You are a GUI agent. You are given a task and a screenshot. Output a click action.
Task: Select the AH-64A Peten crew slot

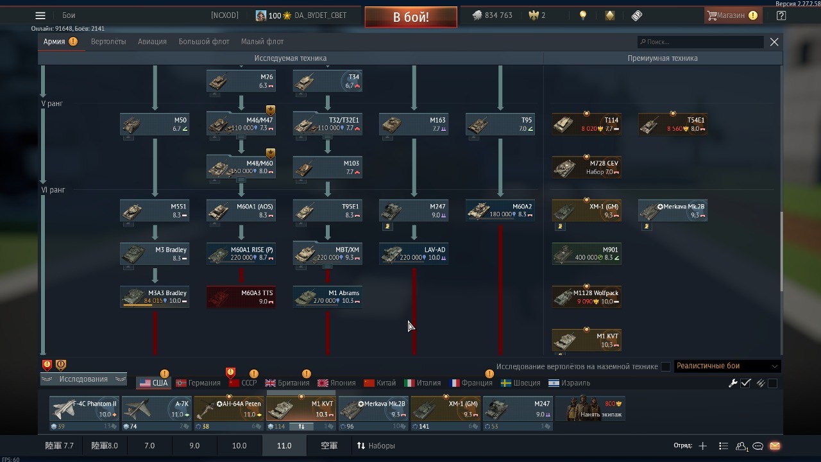point(228,413)
